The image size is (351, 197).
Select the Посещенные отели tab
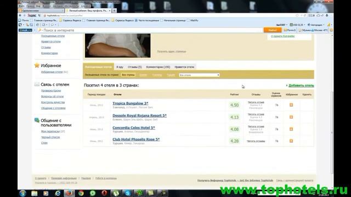pos(98,67)
